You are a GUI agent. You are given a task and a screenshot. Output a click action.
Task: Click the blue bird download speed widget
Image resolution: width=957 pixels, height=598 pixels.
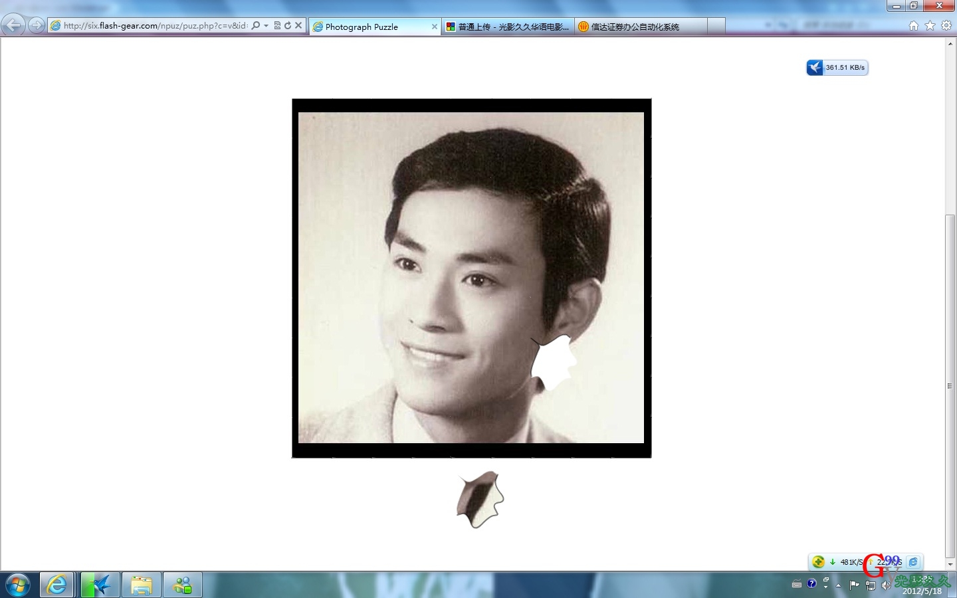(837, 67)
